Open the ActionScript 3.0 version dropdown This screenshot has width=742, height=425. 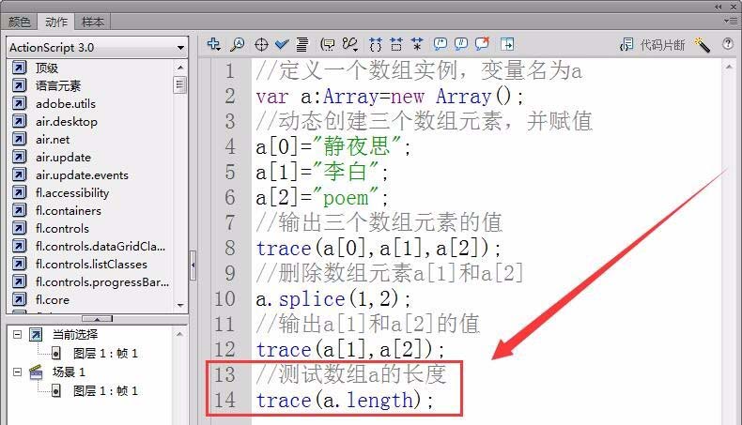(x=97, y=47)
